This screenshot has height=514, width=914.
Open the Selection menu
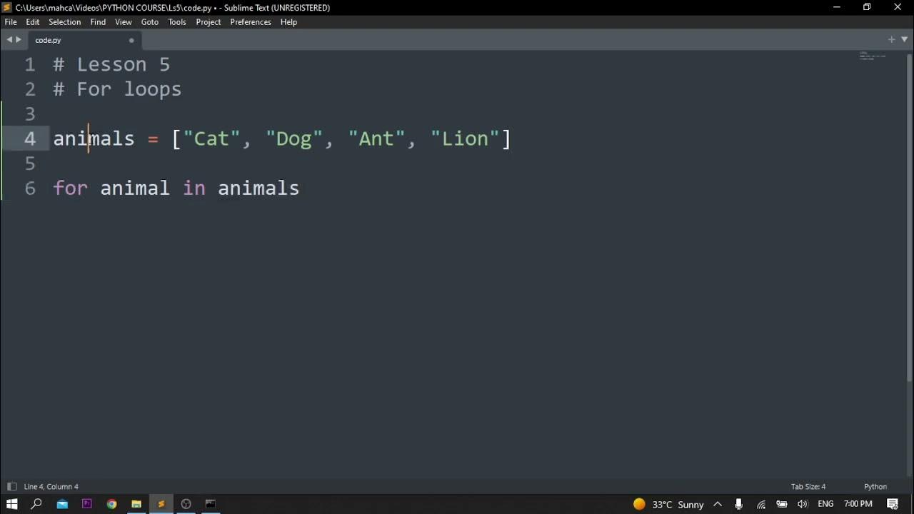[x=64, y=22]
